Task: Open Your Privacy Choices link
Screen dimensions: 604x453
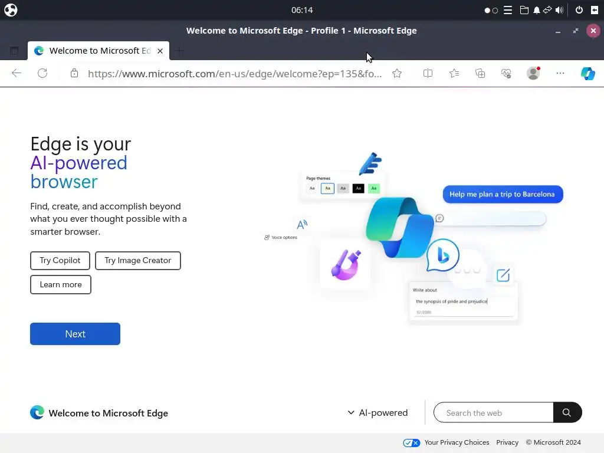Action: pyautogui.click(x=457, y=442)
